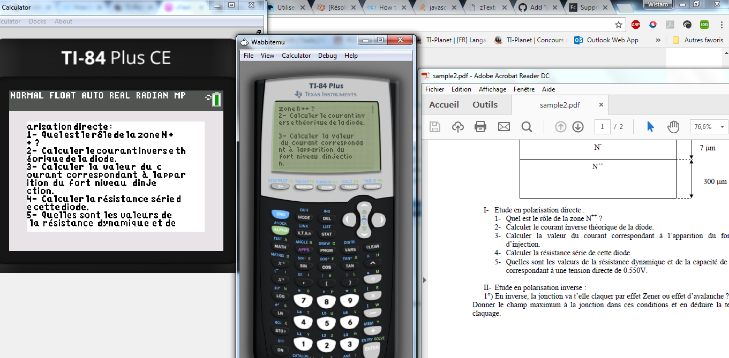Open the Chrome three-dot menu

[720, 25]
